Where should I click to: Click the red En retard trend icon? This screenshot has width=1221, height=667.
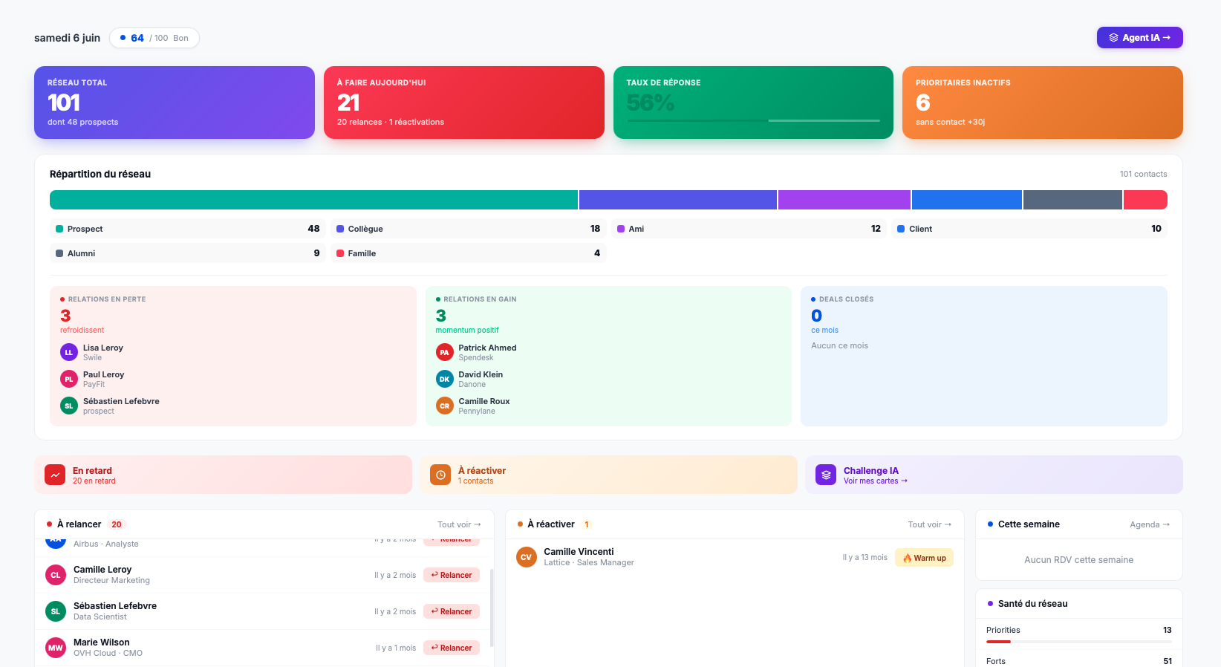(x=55, y=475)
